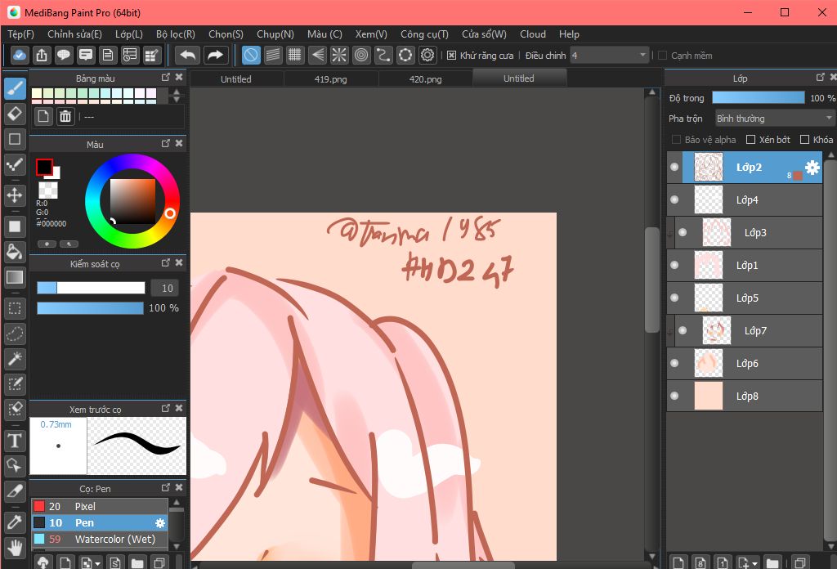Viewport: 837px width, 569px height.
Task: Switch to the 419.png tab
Action: 331,79
